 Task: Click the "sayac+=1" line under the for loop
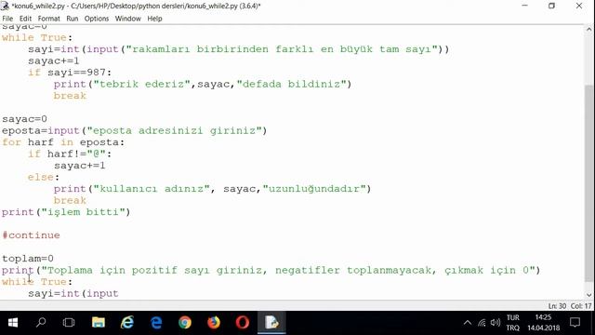80,166
